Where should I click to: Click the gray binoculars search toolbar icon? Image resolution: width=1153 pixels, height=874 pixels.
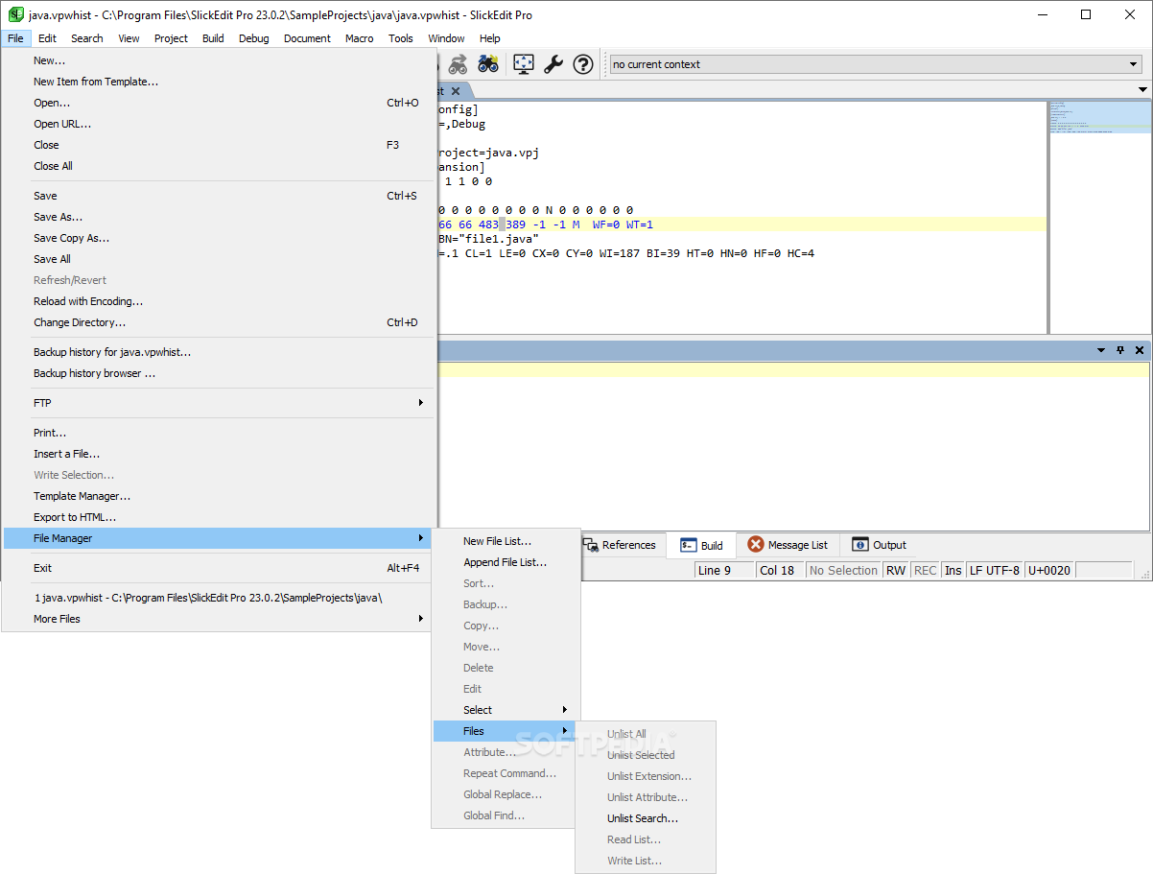coord(458,64)
